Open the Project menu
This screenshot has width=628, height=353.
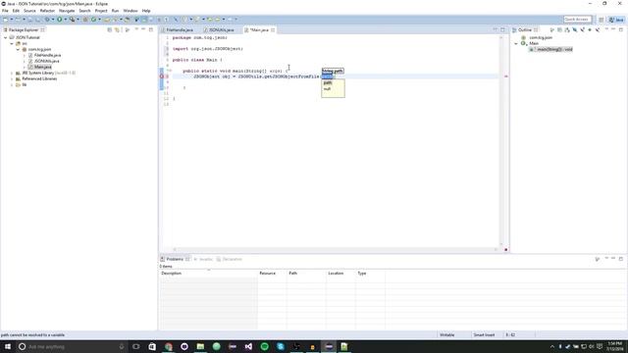[101, 11]
